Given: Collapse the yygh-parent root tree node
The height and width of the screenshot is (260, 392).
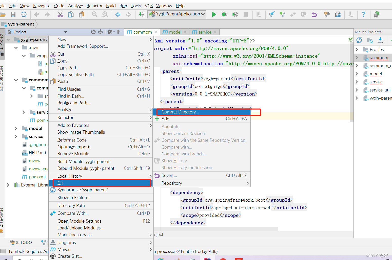Looking at the screenshot, I should (x=8, y=39).
